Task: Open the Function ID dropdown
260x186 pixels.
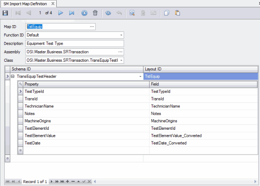Action: [x=121, y=35]
